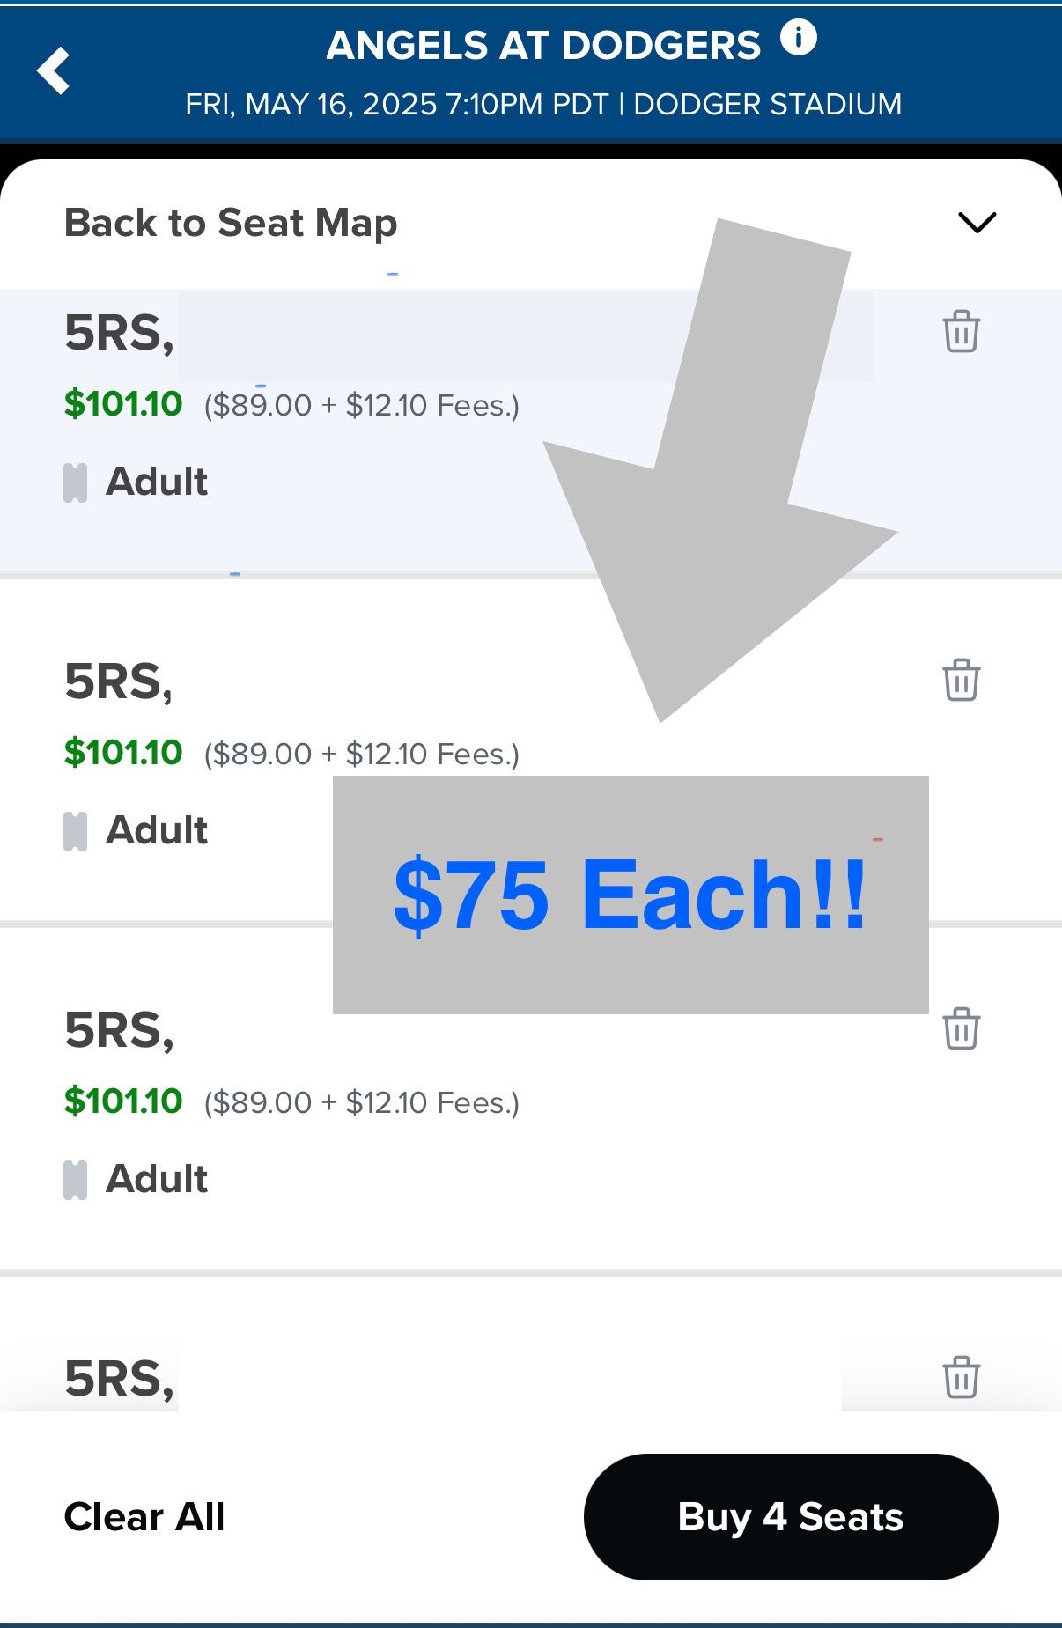The height and width of the screenshot is (1628, 1062).
Task: Click the third seat's trash icon
Action: tap(961, 1028)
